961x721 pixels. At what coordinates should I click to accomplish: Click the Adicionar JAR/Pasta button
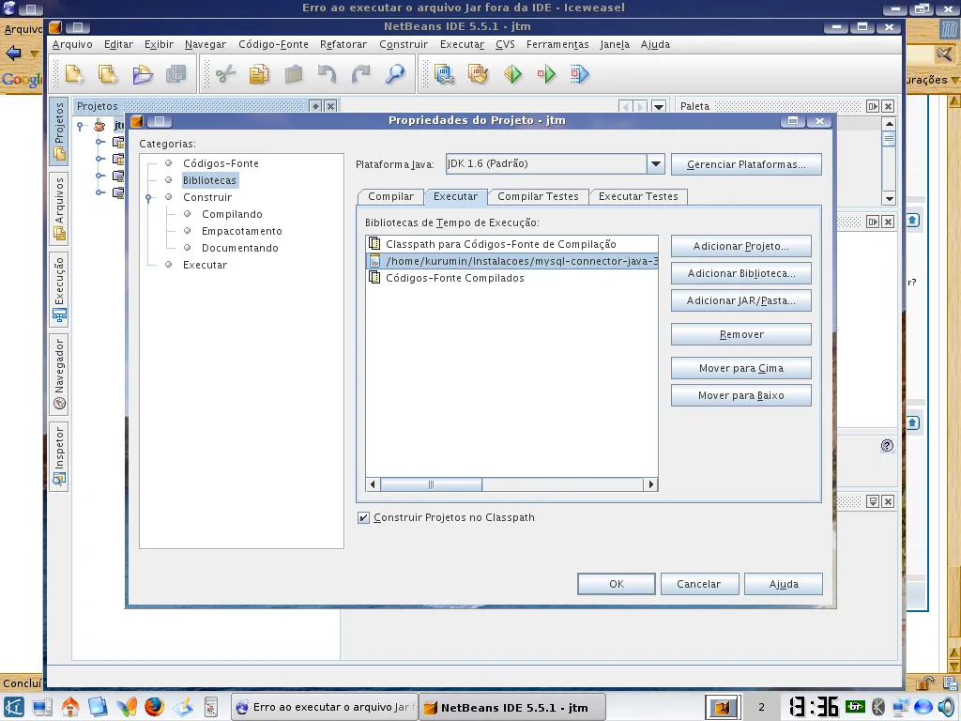(x=740, y=300)
